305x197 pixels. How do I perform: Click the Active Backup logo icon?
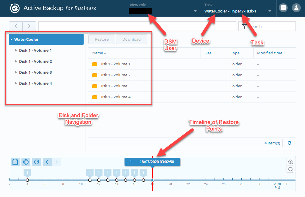pyautogui.click(x=15, y=8)
